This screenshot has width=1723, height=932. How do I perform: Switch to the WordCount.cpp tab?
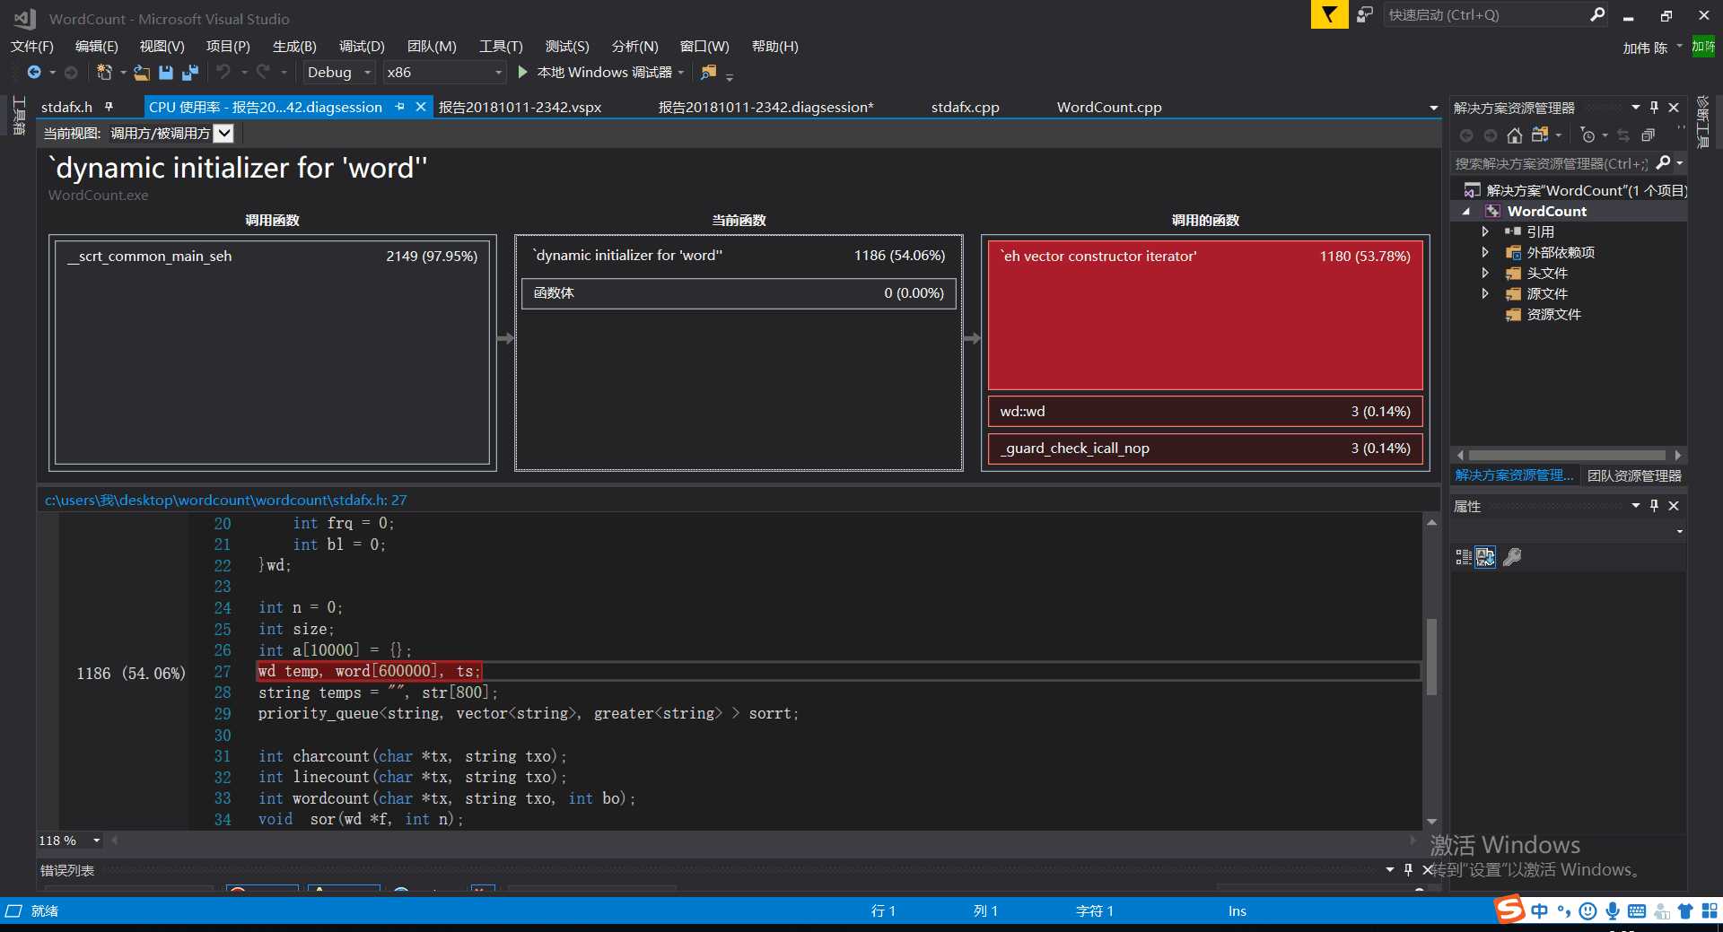[1109, 107]
